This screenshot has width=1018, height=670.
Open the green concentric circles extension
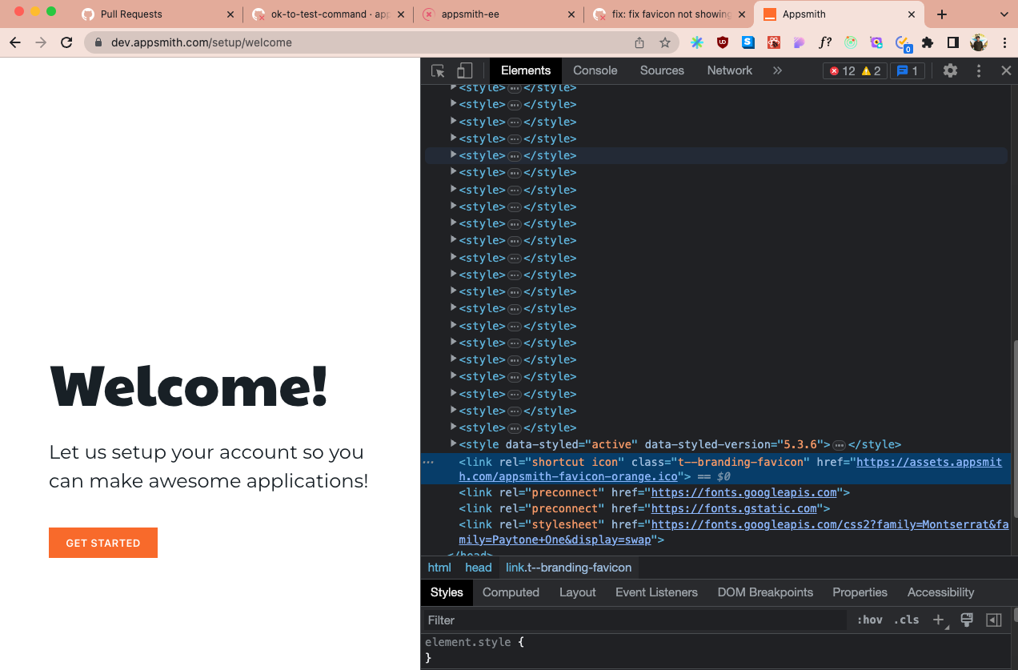pos(851,42)
